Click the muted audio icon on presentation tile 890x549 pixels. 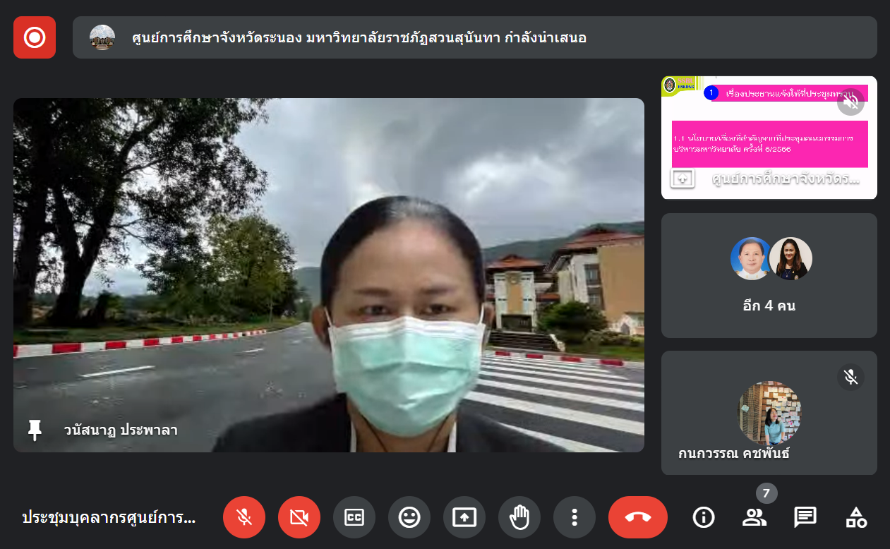tap(851, 103)
